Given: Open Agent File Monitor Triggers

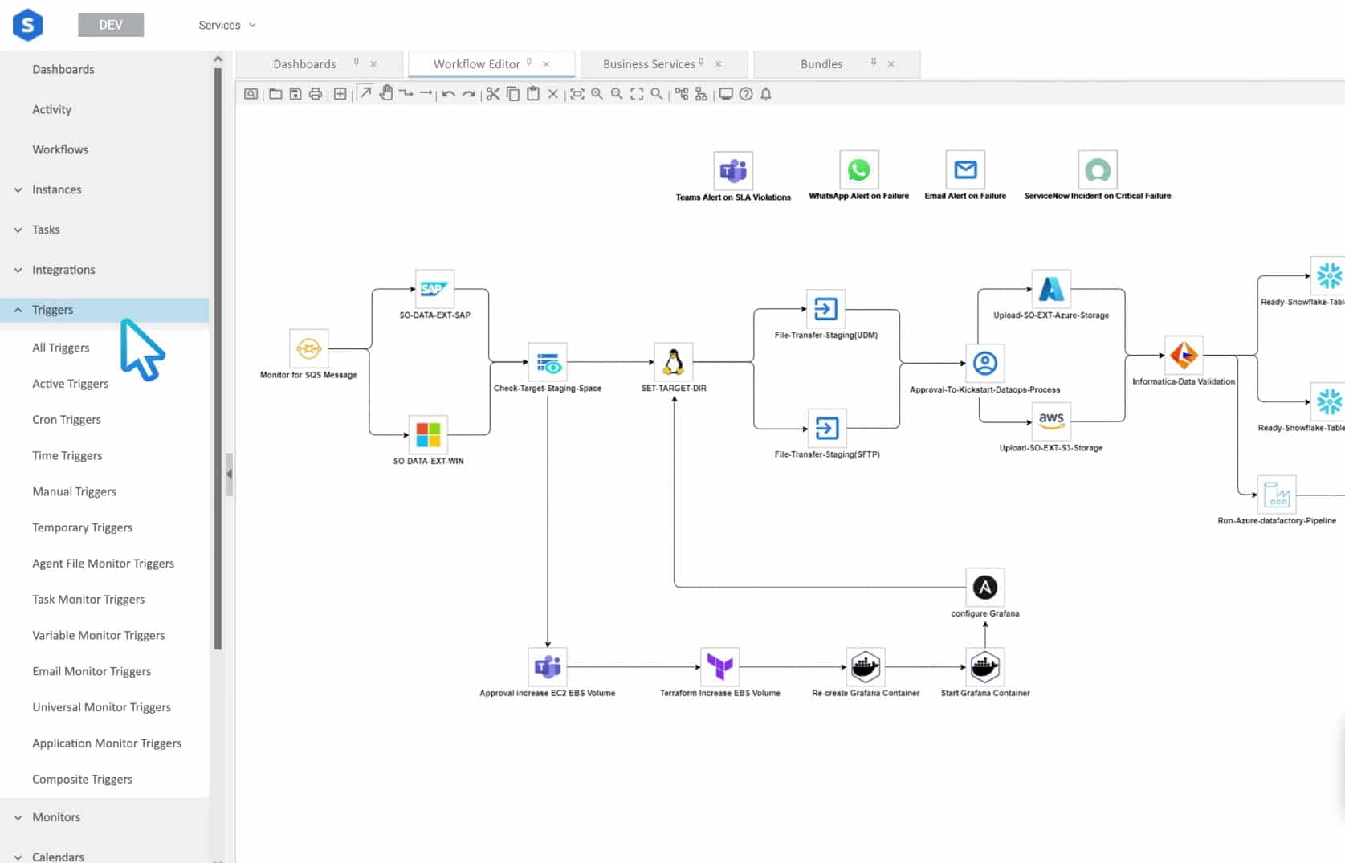Looking at the screenshot, I should point(103,564).
